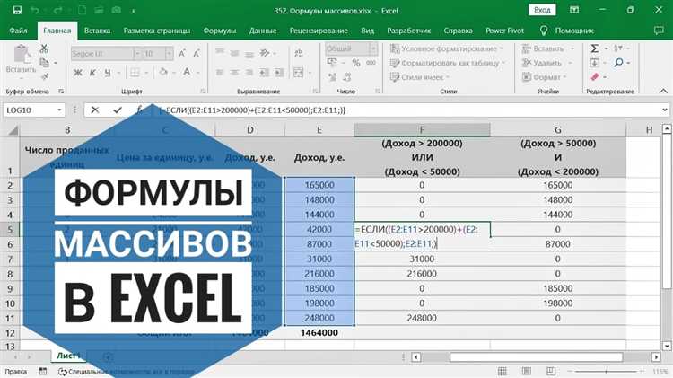
Task: Click the Fill down icon in Редактирование
Action: point(594,63)
